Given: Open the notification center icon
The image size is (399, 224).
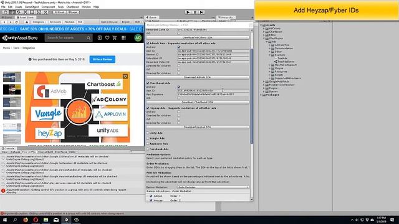Looking at the screenshot, I should [392, 220].
